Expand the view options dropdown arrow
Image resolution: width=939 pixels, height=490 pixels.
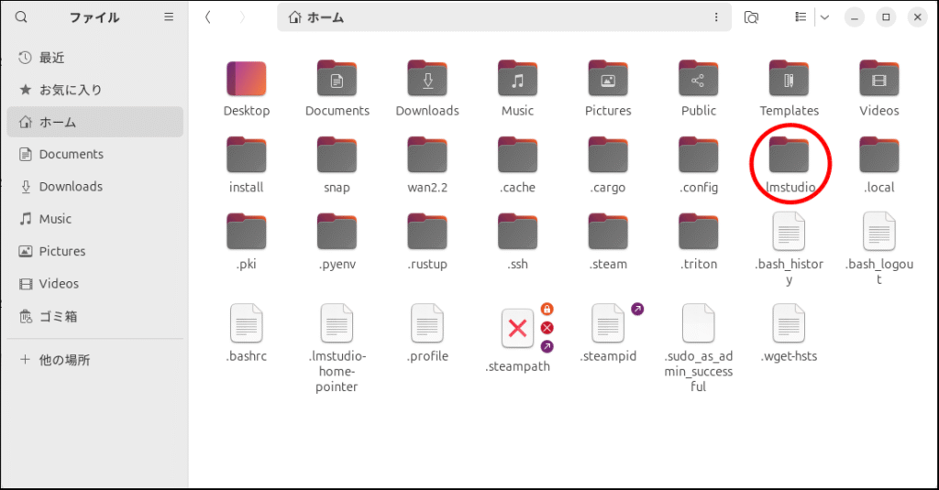tap(823, 16)
